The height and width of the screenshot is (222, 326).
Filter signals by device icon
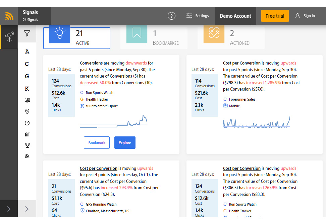click(27, 100)
